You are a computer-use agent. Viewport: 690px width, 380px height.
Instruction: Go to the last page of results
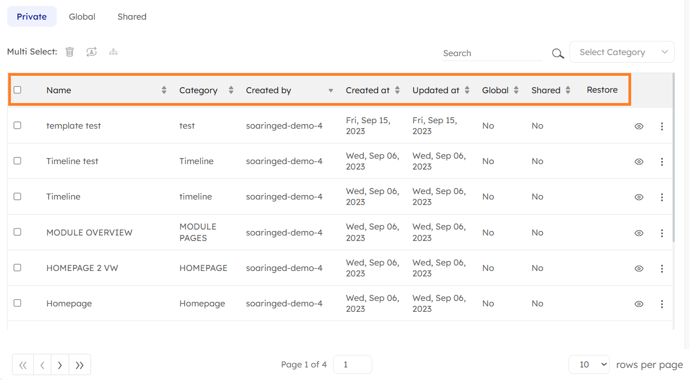pyautogui.click(x=80, y=365)
